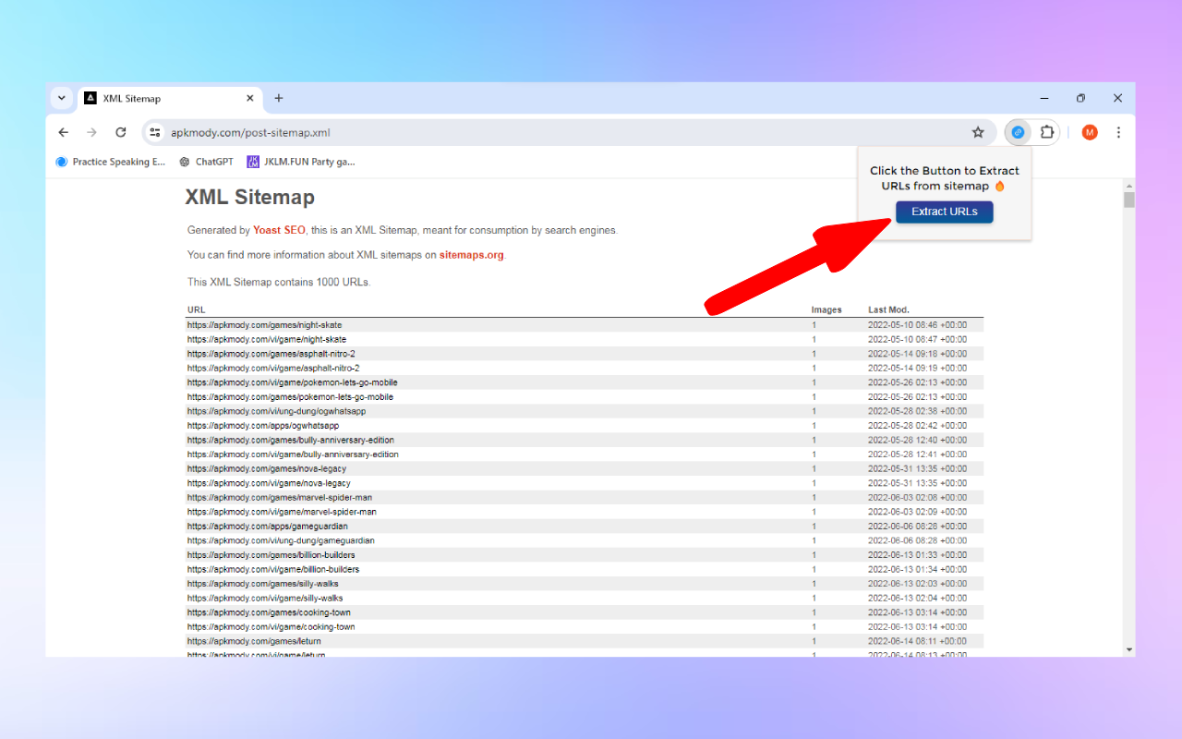Open https://apkmody.com/games/bully-anniversary-edition URL
The height and width of the screenshot is (739, 1182).
291,440
